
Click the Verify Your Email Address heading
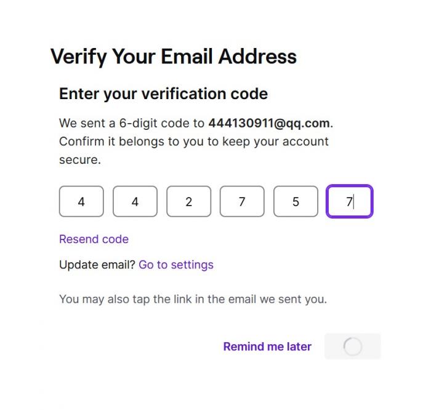click(174, 57)
